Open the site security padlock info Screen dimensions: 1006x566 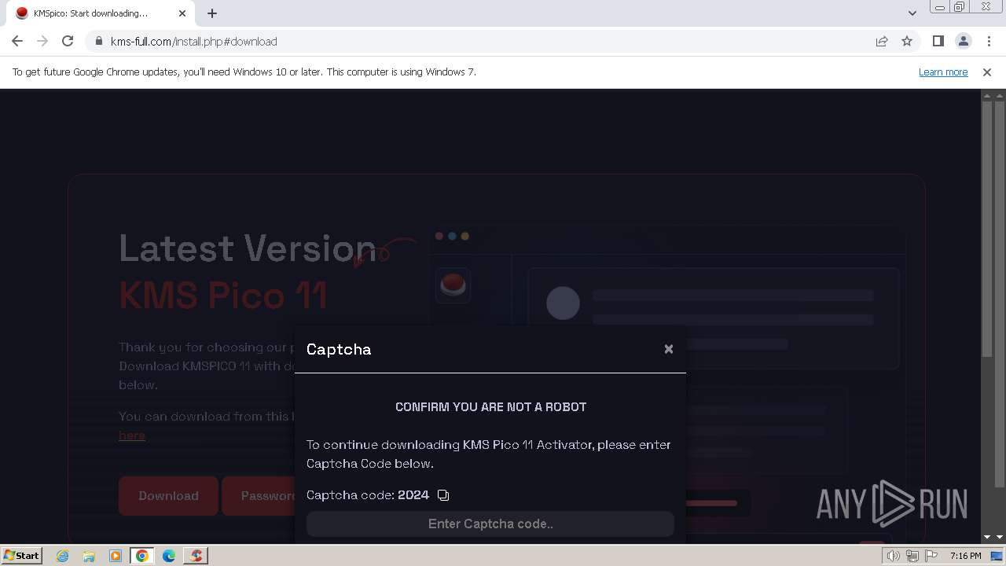(x=98, y=41)
